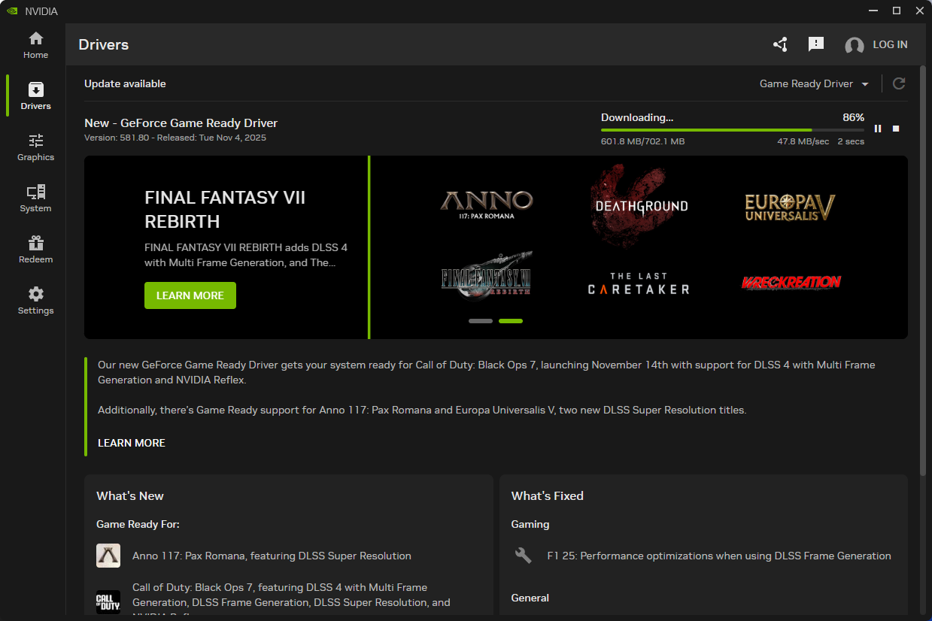Click the user avatar icon
932x621 pixels.
click(854, 45)
